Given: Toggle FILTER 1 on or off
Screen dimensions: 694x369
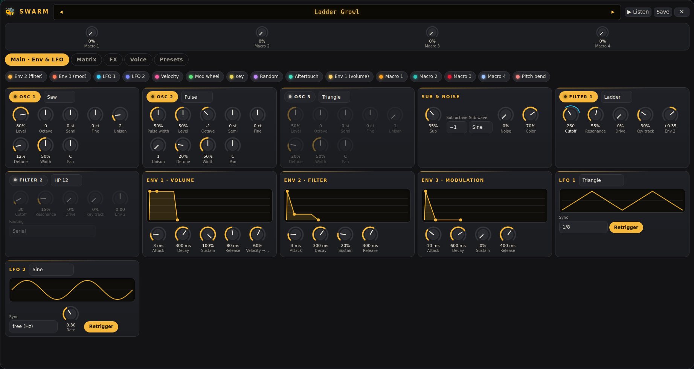Looking at the screenshot, I should 578,97.
